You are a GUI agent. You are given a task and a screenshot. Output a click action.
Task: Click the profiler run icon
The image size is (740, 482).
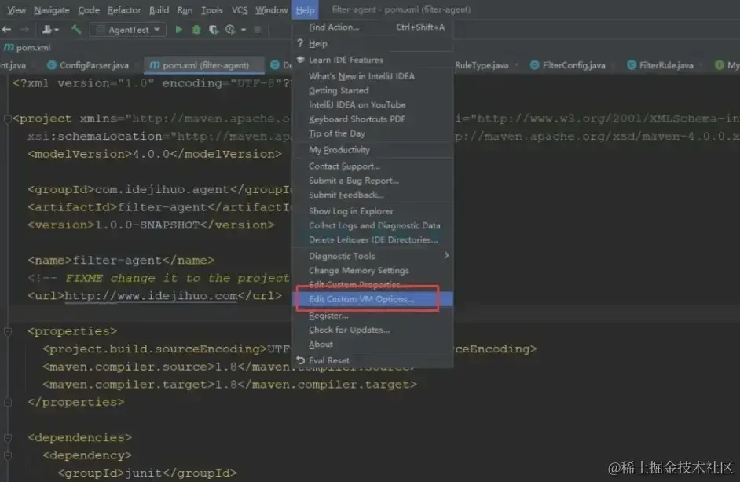[230, 30]
